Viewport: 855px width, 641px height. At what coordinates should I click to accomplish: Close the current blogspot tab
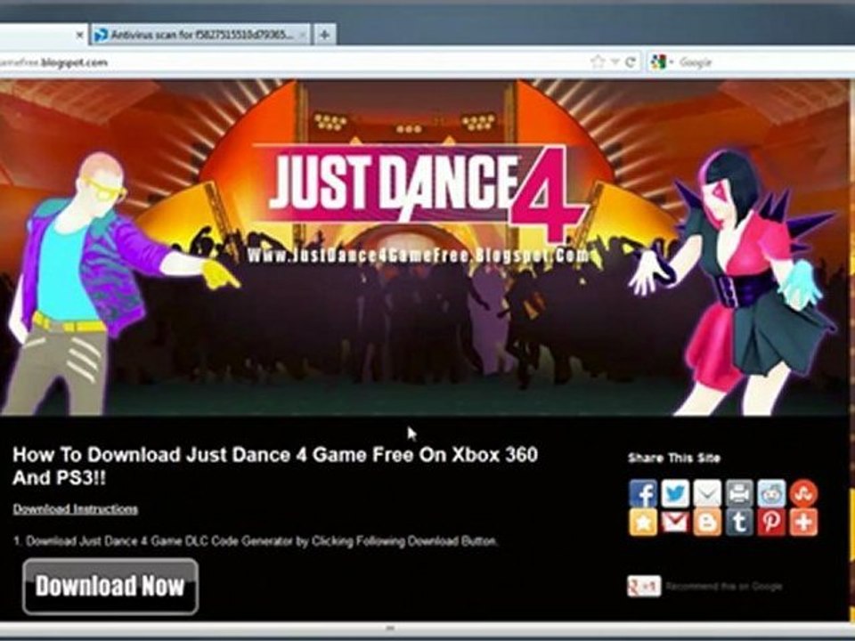(79, 36)
